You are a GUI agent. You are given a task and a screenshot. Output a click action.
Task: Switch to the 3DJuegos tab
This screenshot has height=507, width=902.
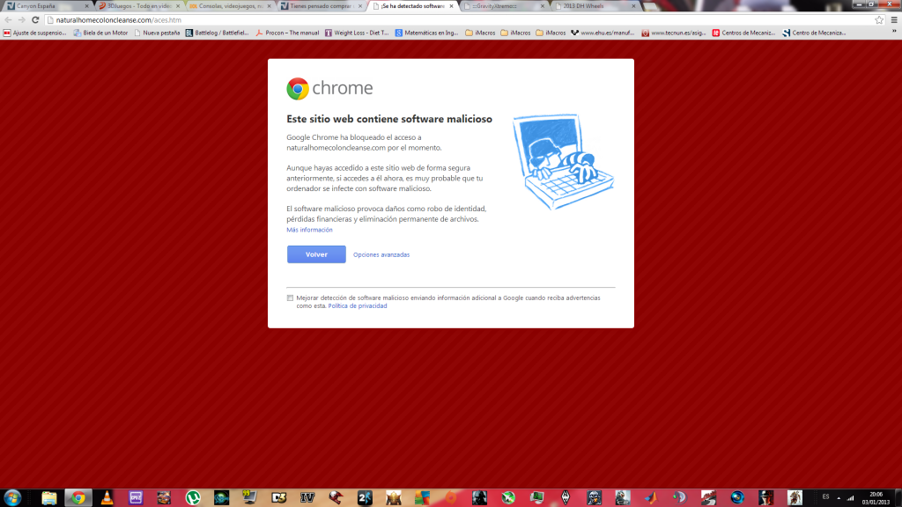tap(138, 6)
